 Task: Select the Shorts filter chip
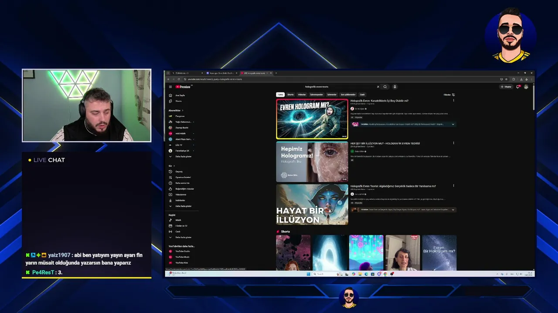click(x=290, y=94)
